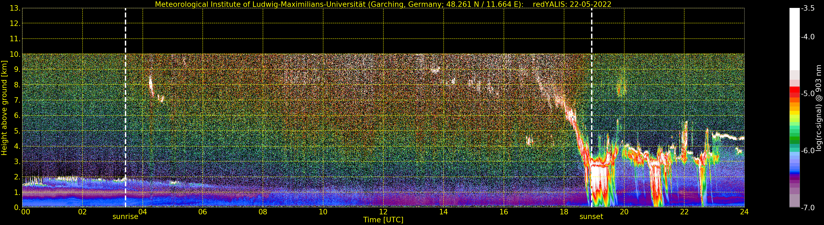The image size is (824, 225).
Task: Click the 02 time tick label
Action: coord(82,212)
